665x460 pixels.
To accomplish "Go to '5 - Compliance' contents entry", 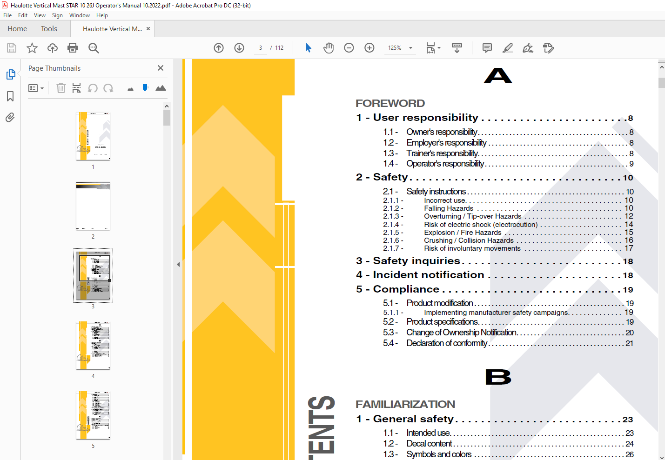I will [495, 289].
